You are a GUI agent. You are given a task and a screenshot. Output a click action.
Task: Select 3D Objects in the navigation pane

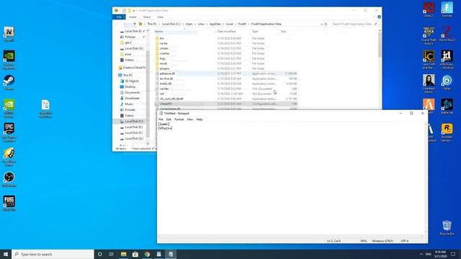coord(131,81)
